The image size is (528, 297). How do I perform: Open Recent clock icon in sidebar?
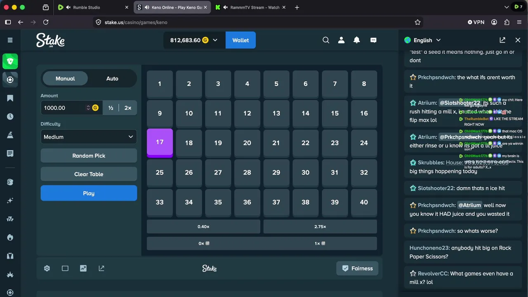[x=10, y=116]
